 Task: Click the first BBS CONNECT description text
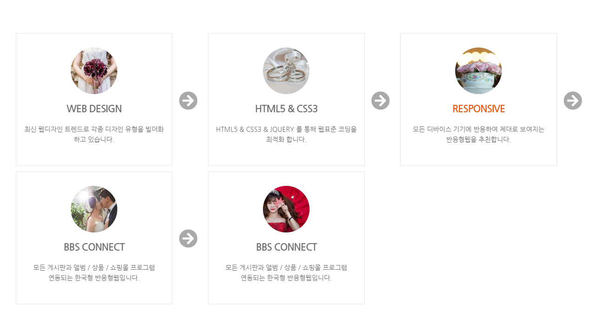pyautogui.click(x=94, y=273)
